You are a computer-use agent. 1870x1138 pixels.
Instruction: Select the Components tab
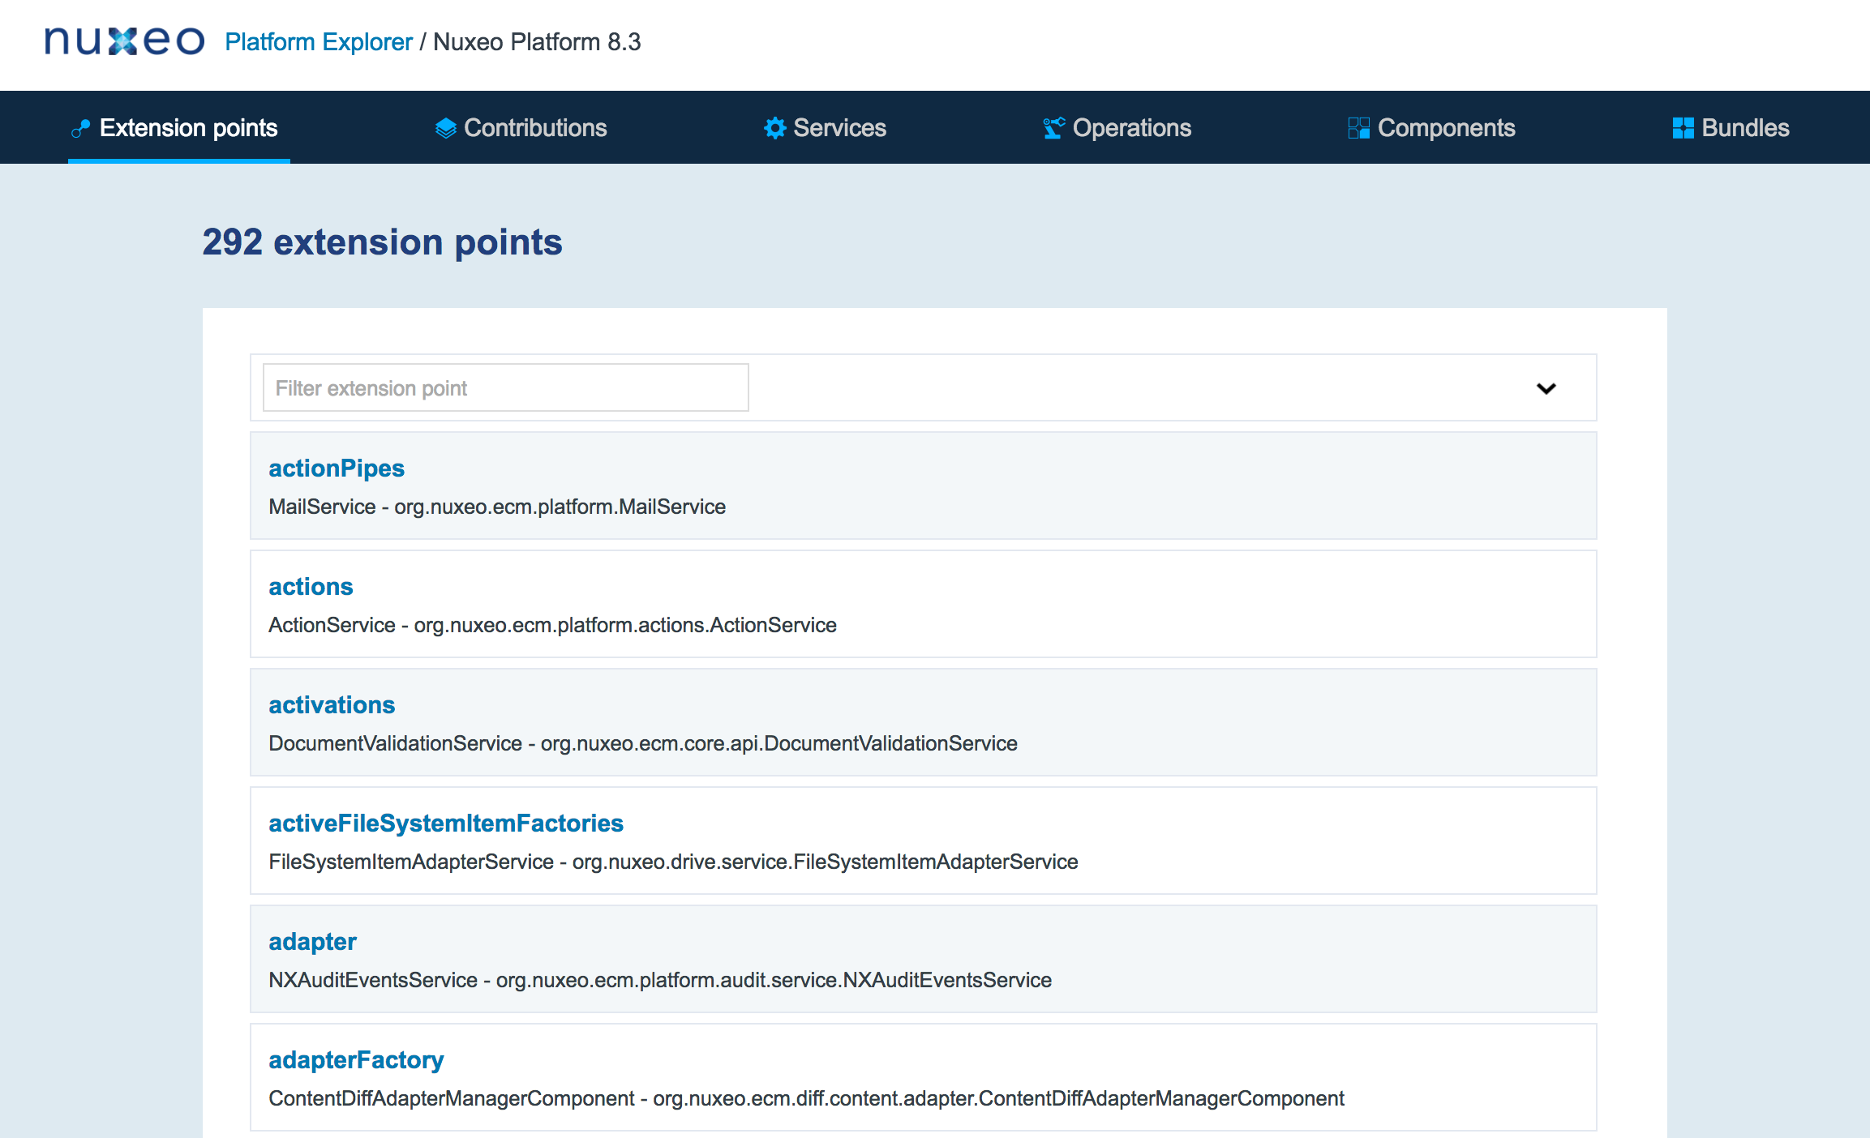(x=1431, y=128)
